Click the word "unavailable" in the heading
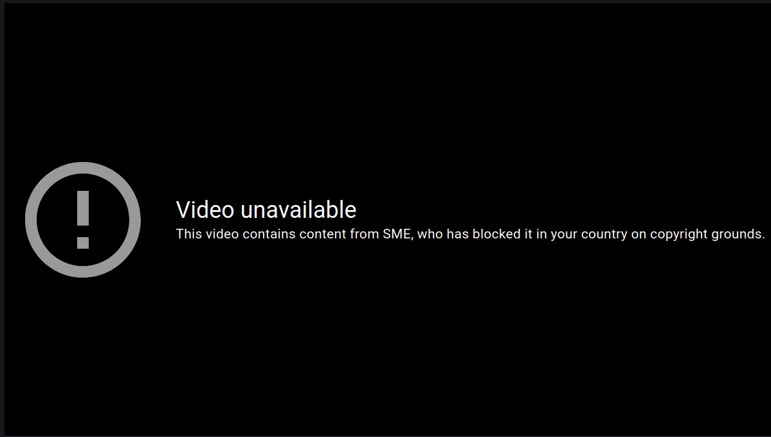771x437 pixels. 298,210
